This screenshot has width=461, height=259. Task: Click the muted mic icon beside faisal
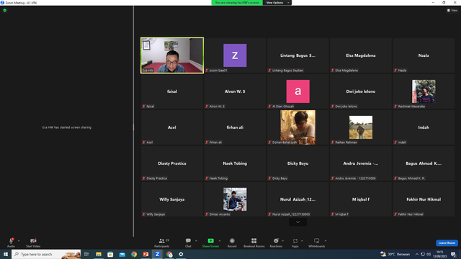click(x=144, y=106)
